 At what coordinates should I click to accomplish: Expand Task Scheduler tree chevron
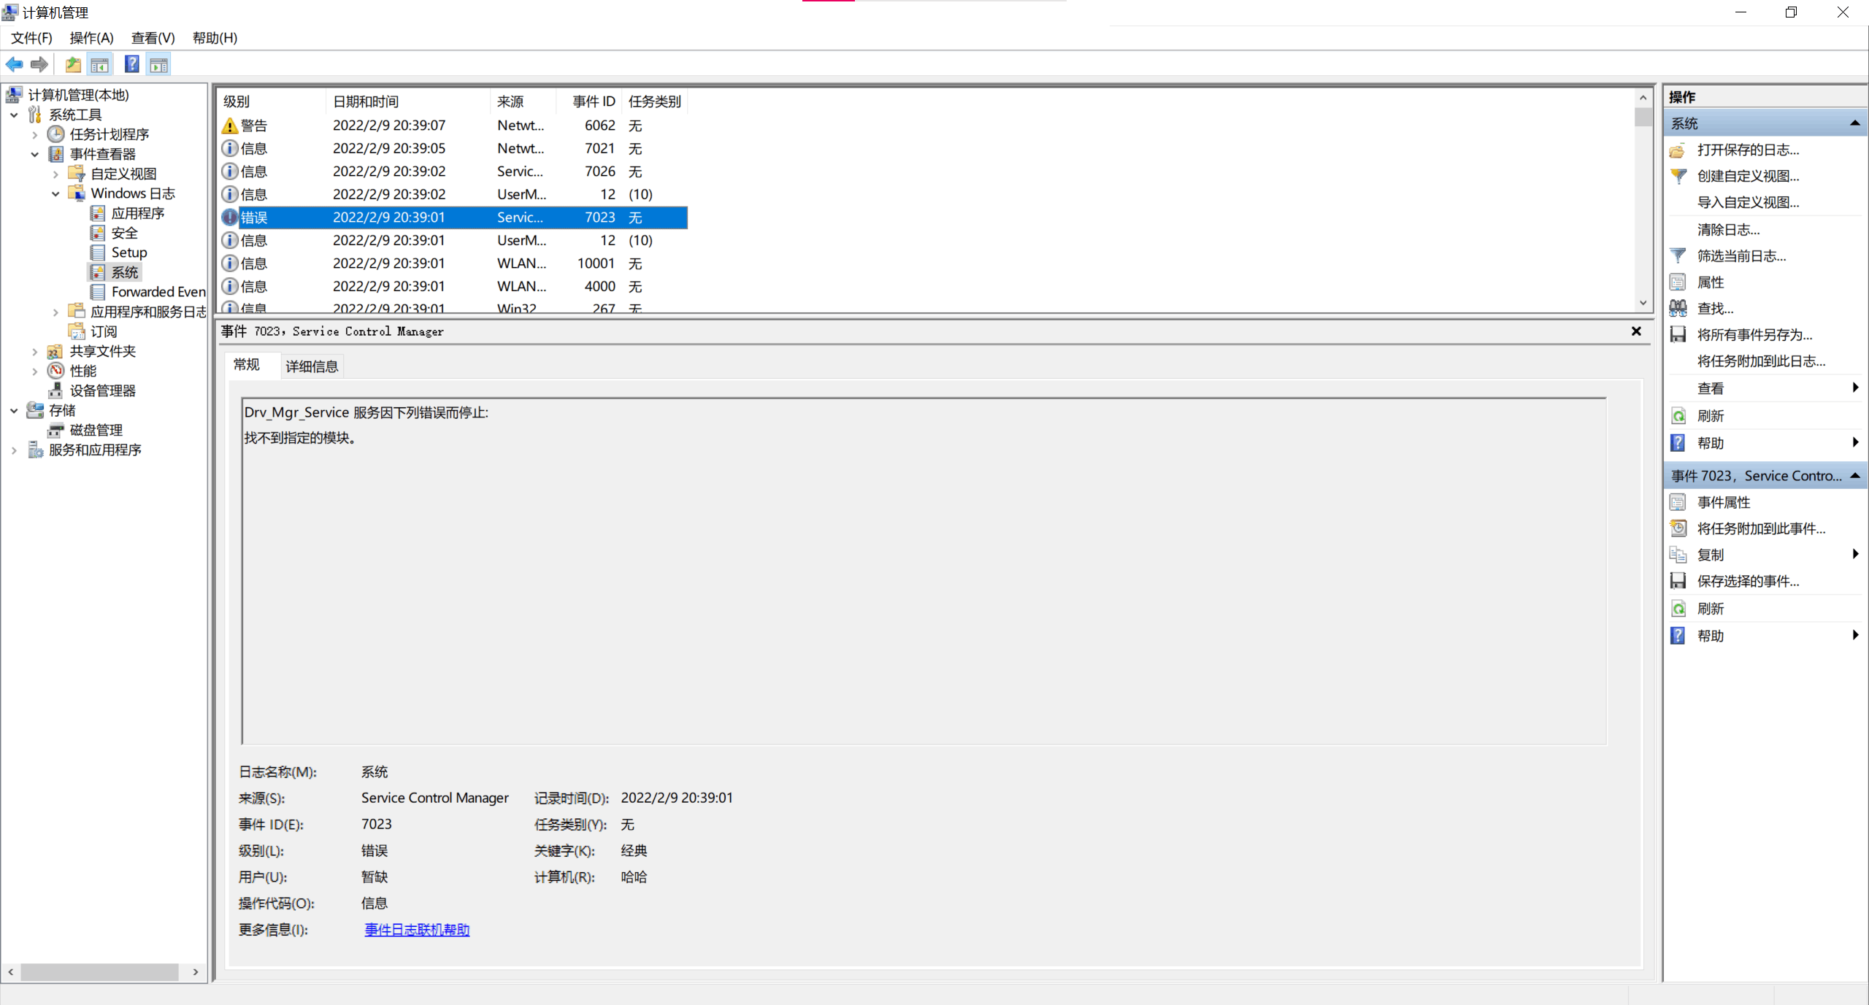34,134
